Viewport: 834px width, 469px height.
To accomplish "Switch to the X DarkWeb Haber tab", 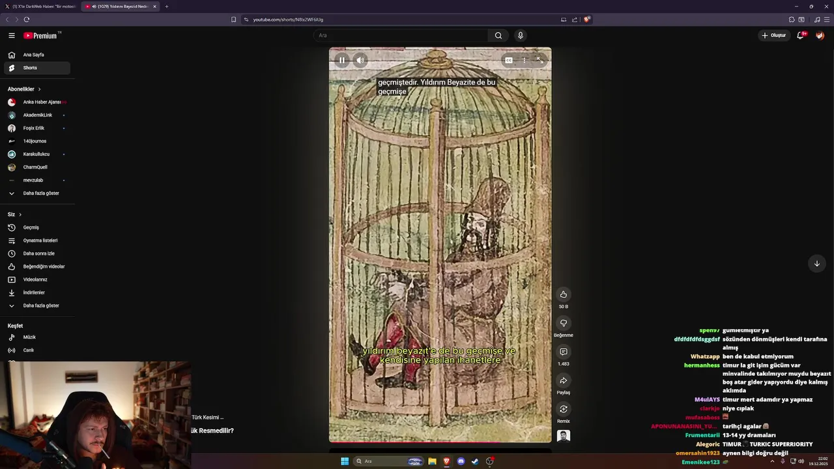I will click(x=40, y=7).
